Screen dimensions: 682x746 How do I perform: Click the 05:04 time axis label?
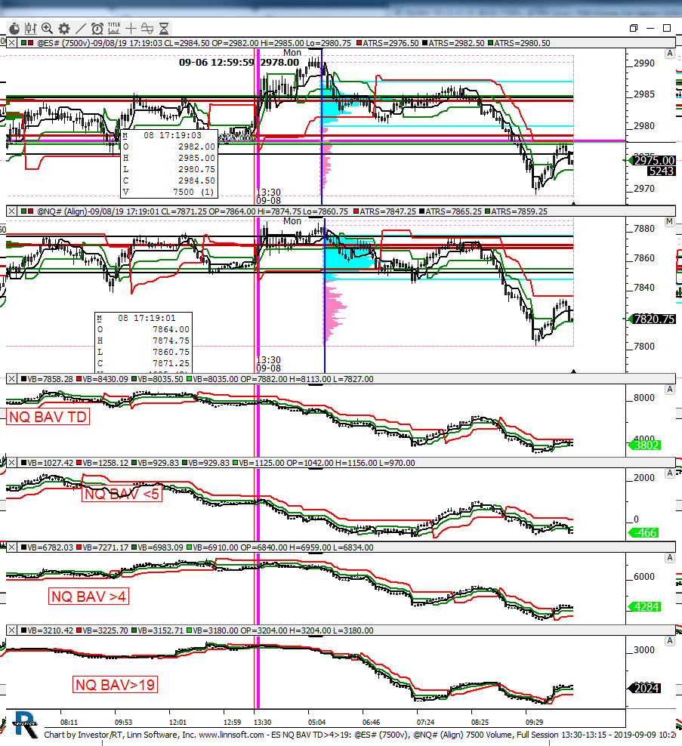[x=317, y=722]
